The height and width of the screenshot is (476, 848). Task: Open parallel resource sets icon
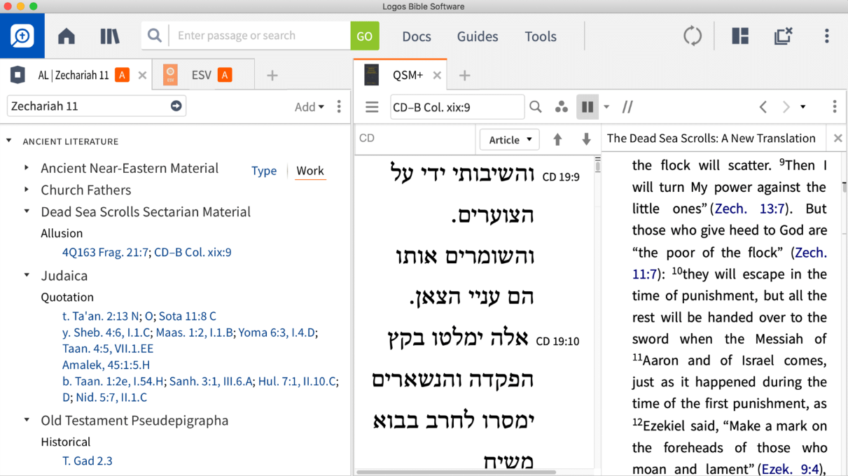pyautogui.click(x=627, y=107)
